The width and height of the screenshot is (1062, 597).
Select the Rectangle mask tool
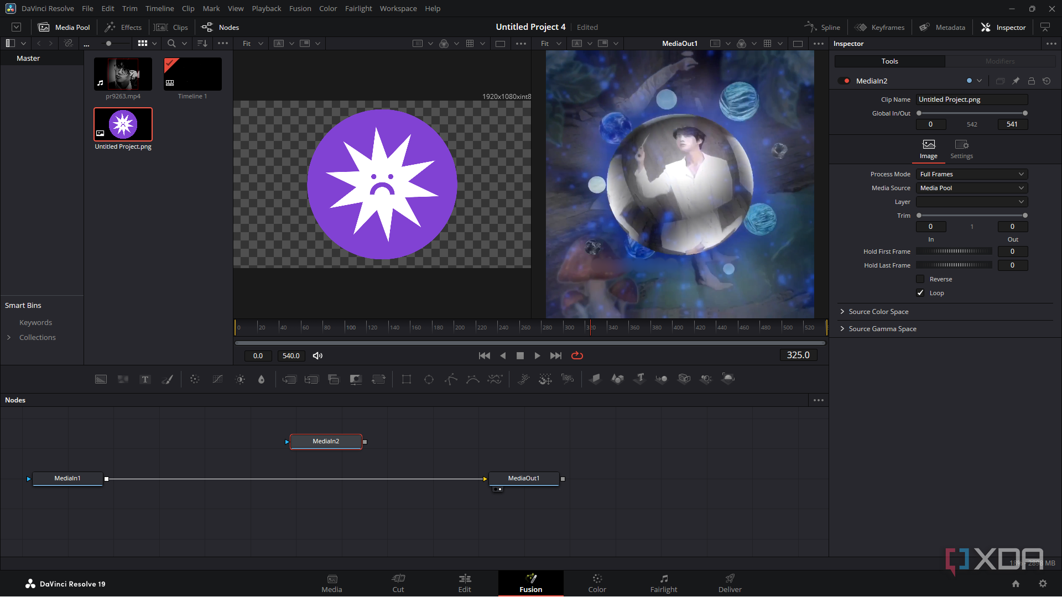[407, 379]
